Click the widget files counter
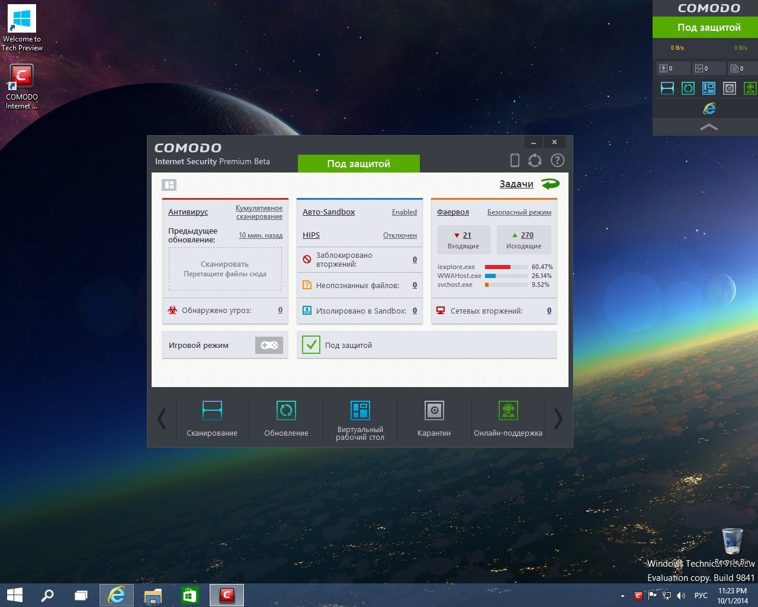The width and height of the screenshot is (758, 607). click(x=744, y=68)
